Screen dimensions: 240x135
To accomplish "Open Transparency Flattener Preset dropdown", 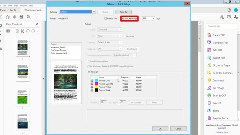I will pyautogui.click(x=125, y=55).
